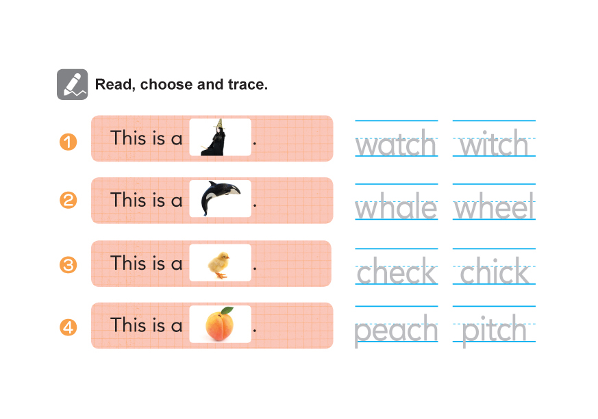Pick the word 'check'
Screen dimensions: 598x419
coord(396,272)
